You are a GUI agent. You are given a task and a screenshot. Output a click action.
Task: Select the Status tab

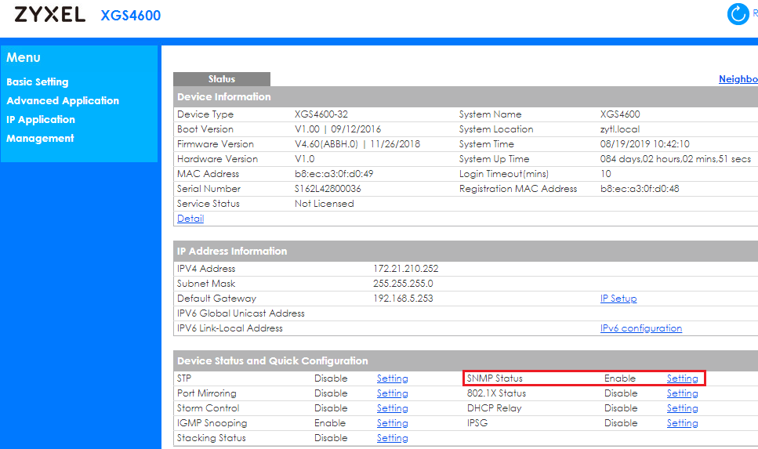[x=222, y=79]
